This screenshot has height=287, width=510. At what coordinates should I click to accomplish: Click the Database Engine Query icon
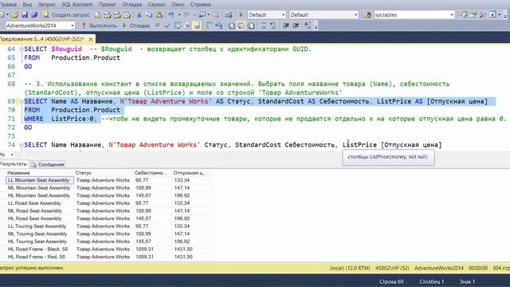97,15
